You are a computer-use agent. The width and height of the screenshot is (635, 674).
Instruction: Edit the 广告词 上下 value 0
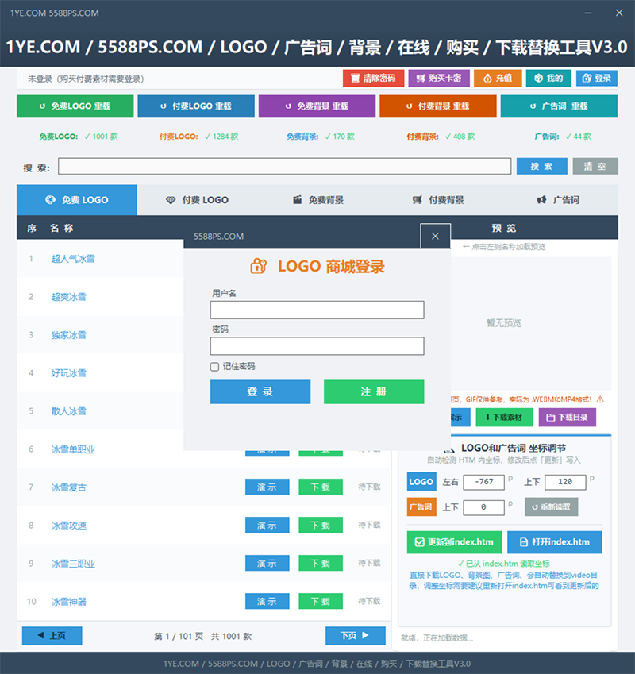(x=483, y=507)
